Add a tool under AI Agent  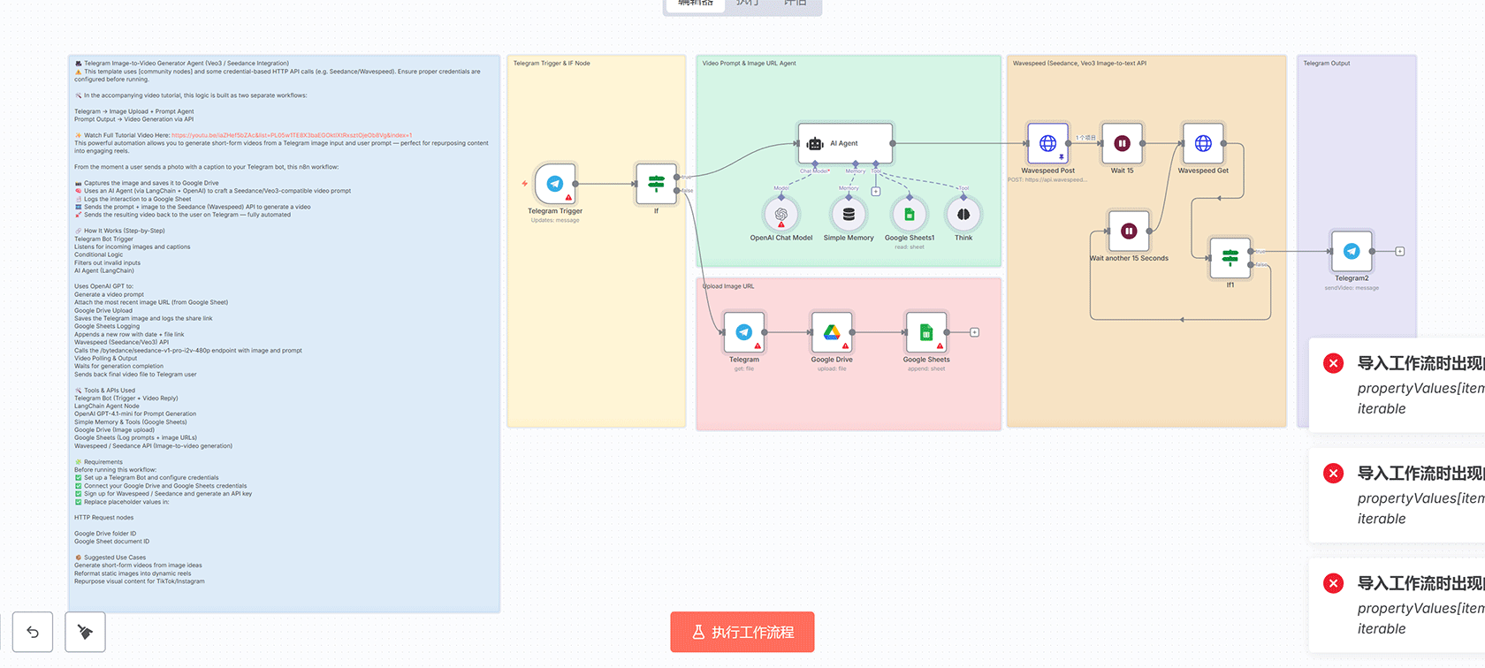pyautogui.click(x=876, y=191)
